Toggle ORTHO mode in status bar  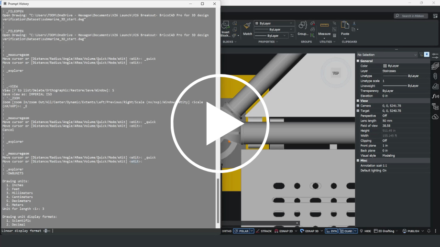pos(227,231)
